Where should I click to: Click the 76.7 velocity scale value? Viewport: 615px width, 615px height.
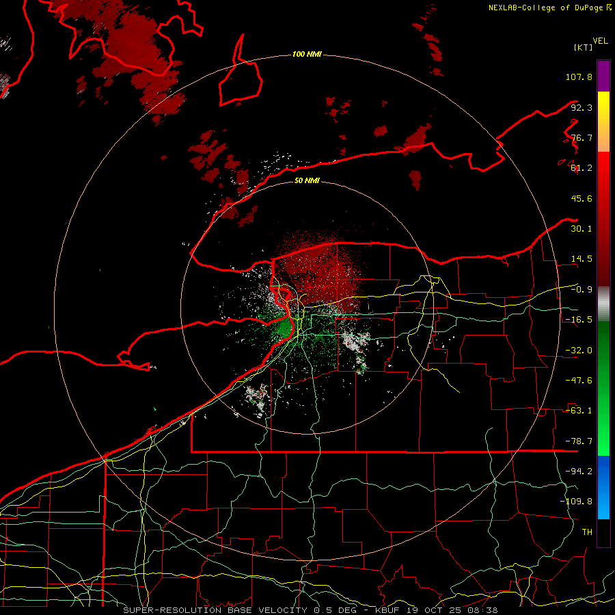click(582, 137)
